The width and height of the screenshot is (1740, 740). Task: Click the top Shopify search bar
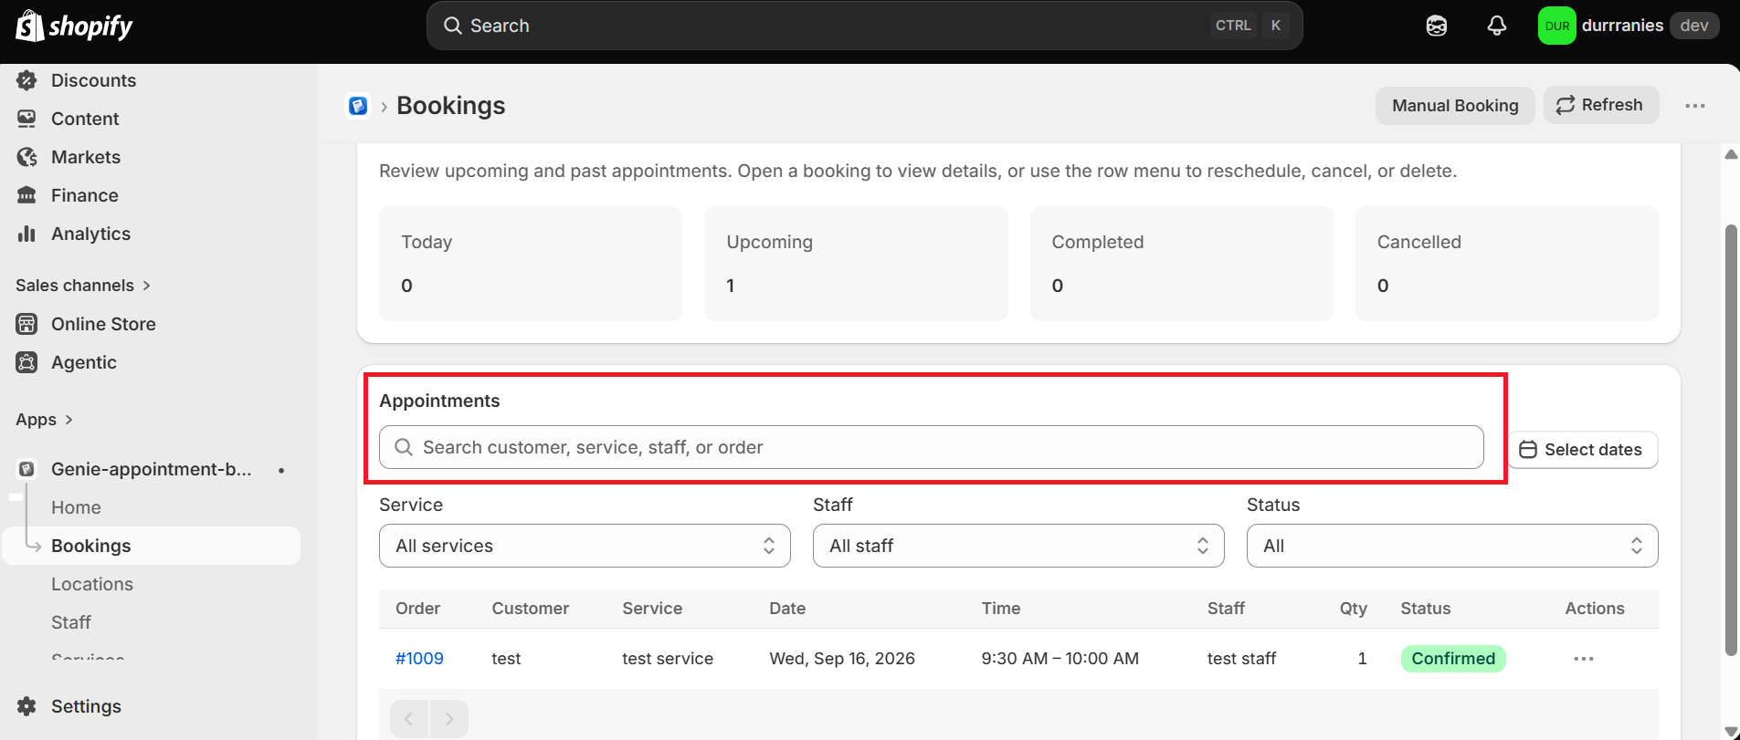(x=864, y=26)
